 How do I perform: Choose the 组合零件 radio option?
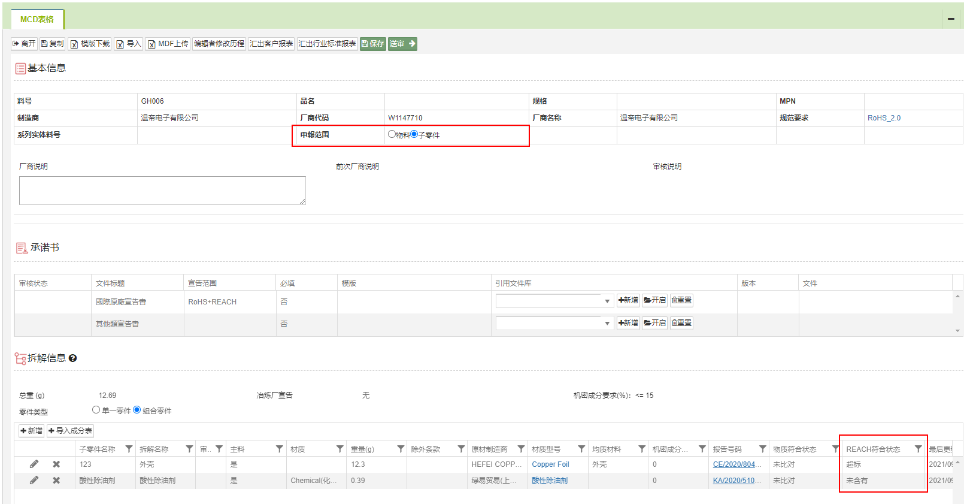(x=137, y=410)
